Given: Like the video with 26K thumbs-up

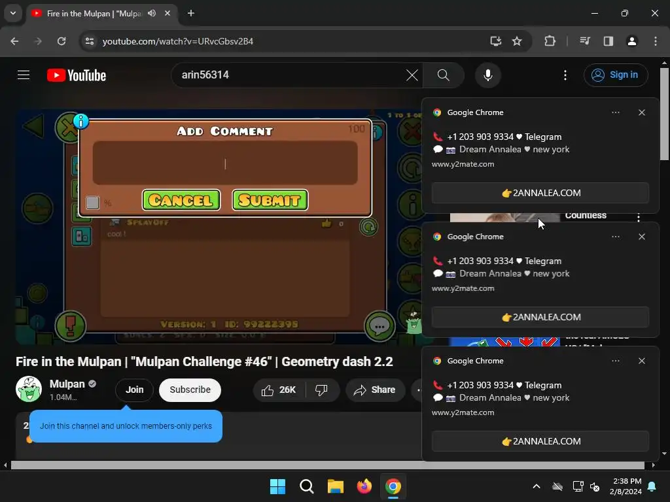Looking at the screenshot, I should pos(279,390).
